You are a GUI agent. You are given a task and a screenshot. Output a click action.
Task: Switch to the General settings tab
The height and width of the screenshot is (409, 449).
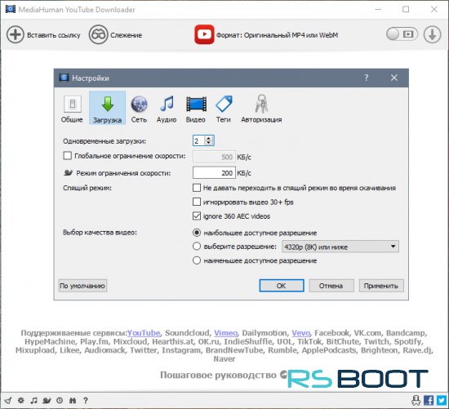[x=72, y=109]
